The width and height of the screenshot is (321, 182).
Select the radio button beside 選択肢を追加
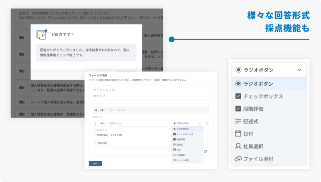click(x=94, y=135)
